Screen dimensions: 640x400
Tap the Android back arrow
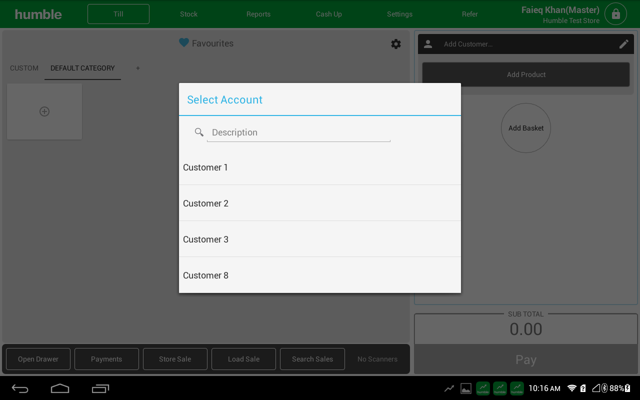coord(20,388)
